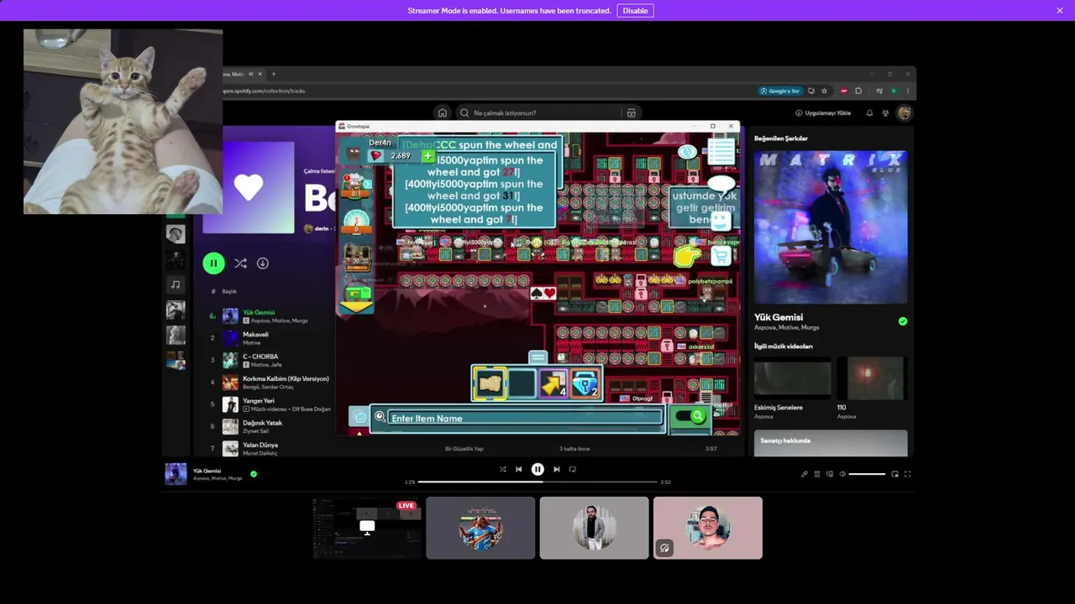Sort by Başlık column header
This screenshot has height=604, width=1075.
229,291
